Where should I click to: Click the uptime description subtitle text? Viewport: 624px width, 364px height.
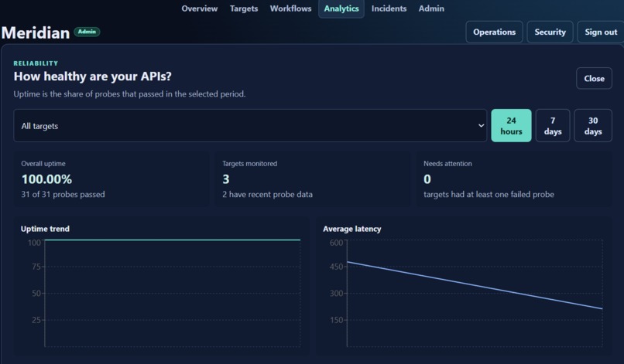129,94
